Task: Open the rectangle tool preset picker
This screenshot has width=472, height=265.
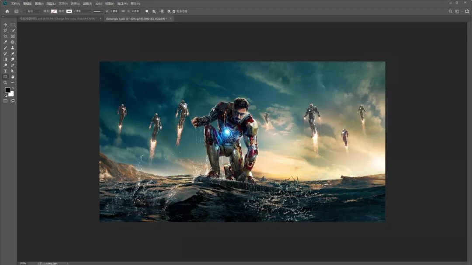Action: [x=18, y=11]
